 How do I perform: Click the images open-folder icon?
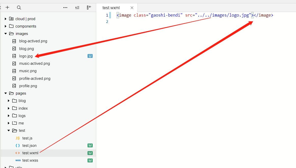(x=11, y=33)
